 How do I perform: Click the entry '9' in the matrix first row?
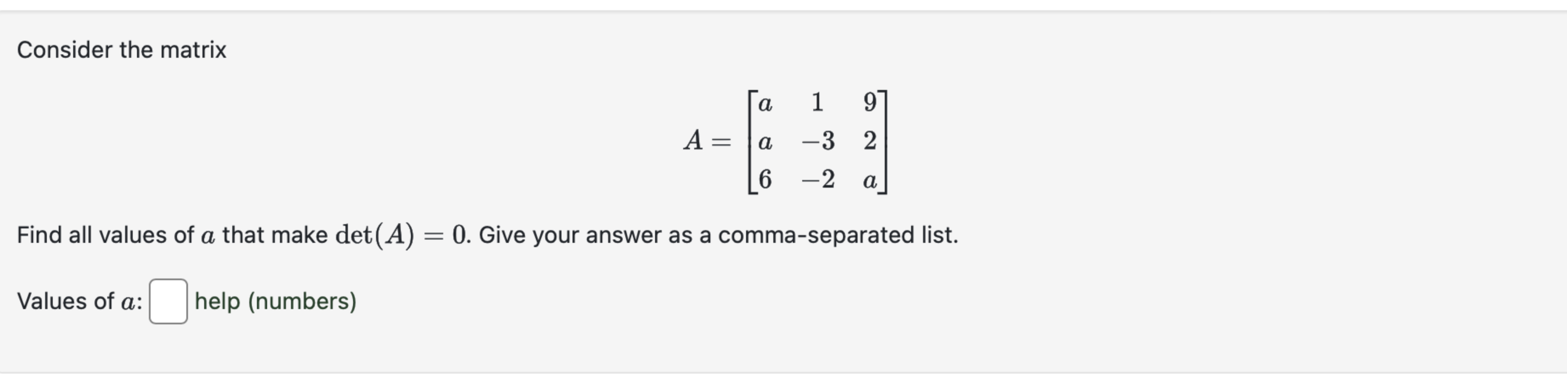click(870, 102)
